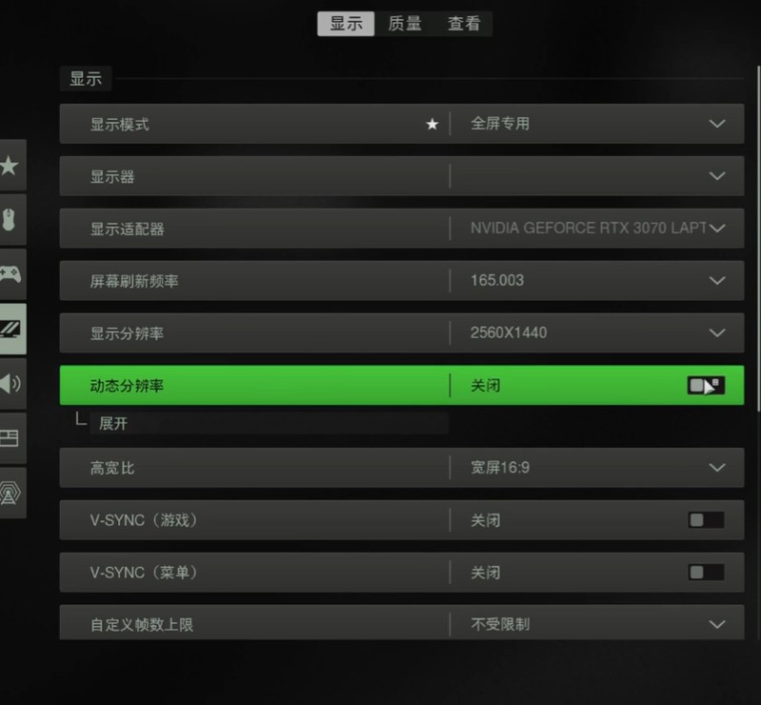Open the favorites star sidebar tab
The image size is (761, 705).
pyautogui.click(x=11, y=166)
